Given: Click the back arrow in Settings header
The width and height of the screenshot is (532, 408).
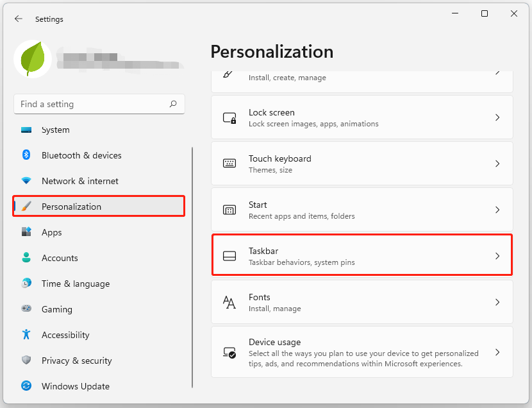Looking at the screenshot, I should click(x=19, y=19).
